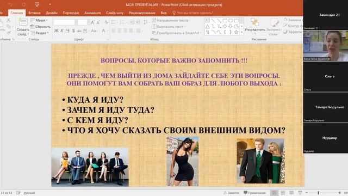Viewport: 348px width, 196px height.
Task: Open Заливка shape fill options
Action: 293,20
